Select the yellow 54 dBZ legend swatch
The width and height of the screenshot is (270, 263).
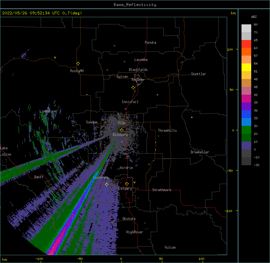tap(246, 67)
